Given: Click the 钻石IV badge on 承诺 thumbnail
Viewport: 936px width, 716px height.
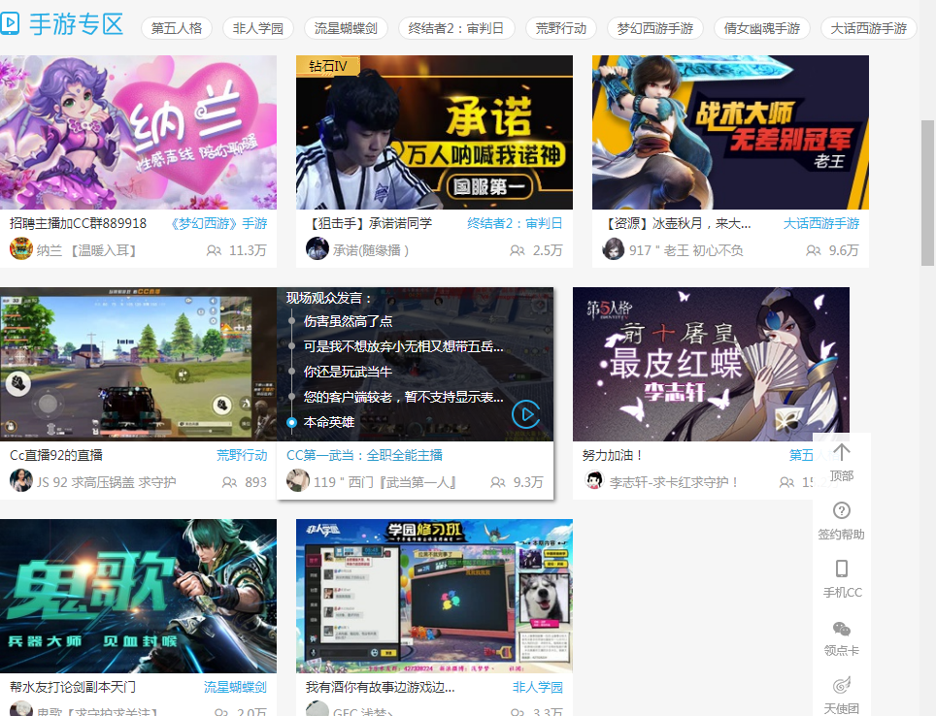Looking at the screenshot, I should click(328, 66).
